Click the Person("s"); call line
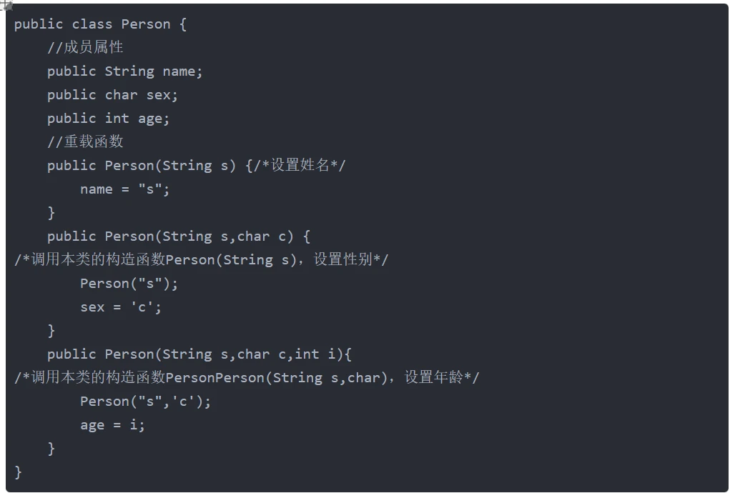 [x=129, y=284]
